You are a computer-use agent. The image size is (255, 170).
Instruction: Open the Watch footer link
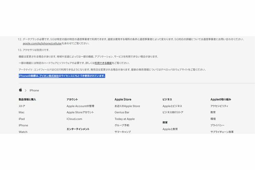point(23,132)
